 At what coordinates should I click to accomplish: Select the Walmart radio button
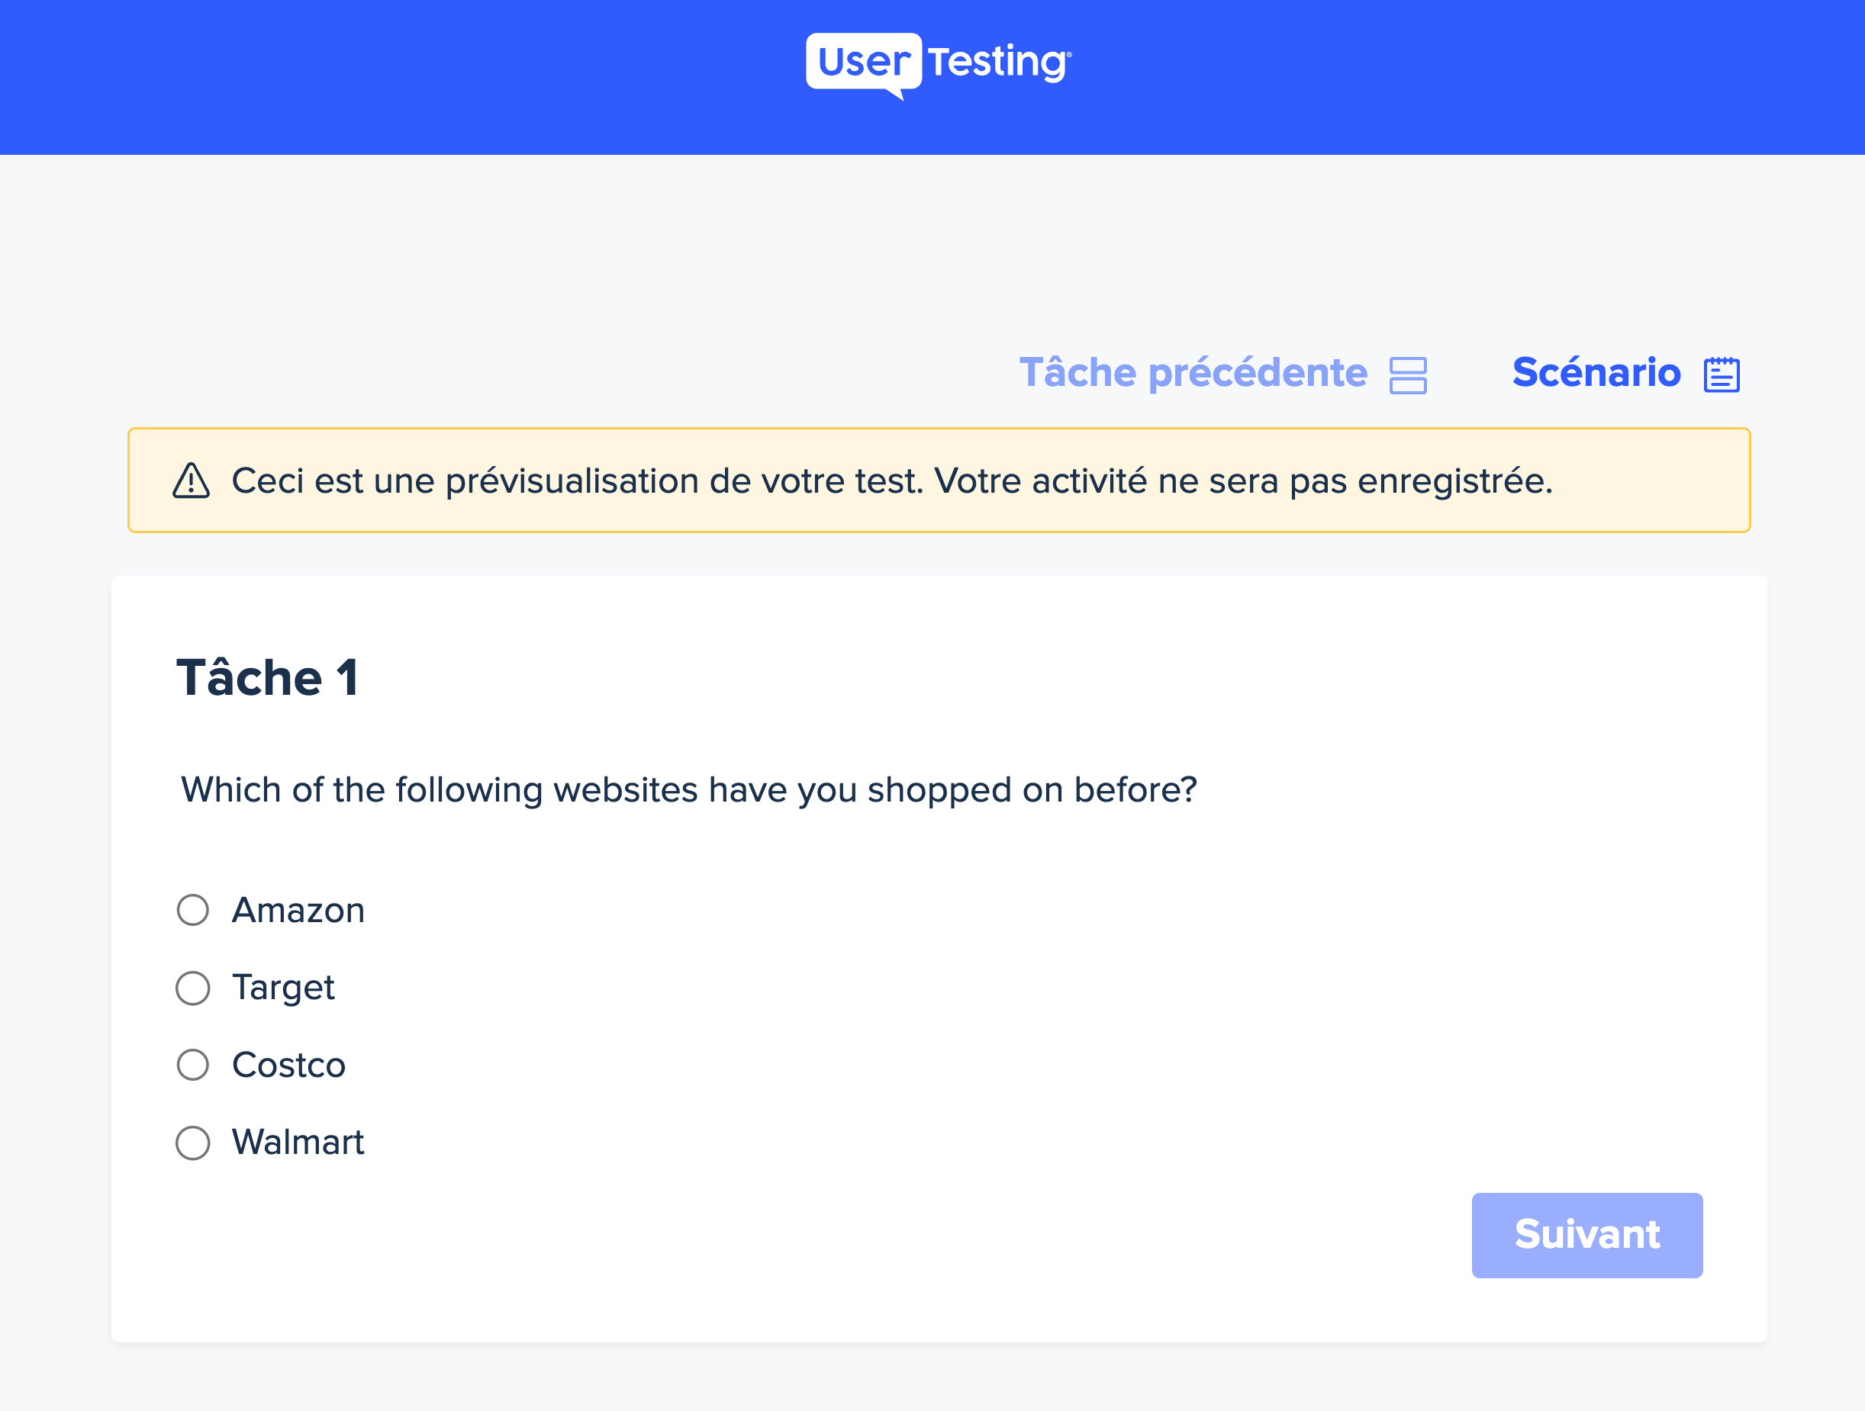pyautogui.click(x=193, y=1143)
